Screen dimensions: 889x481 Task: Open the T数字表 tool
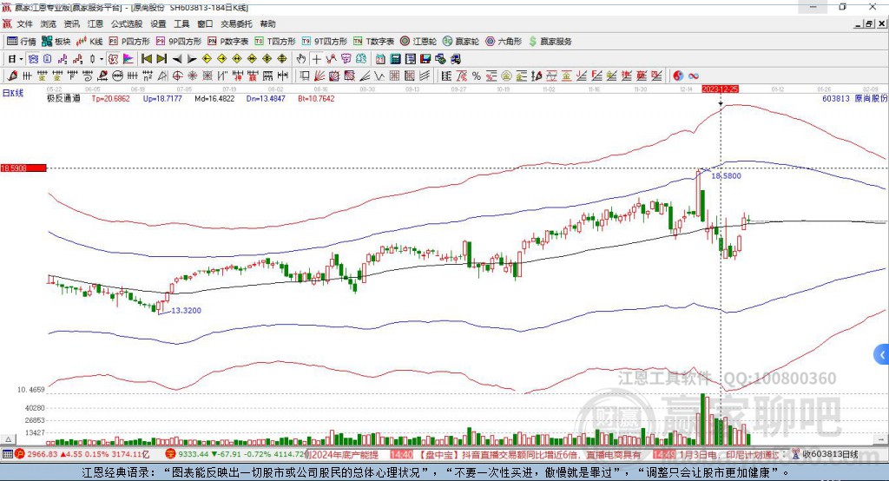coord(373,42)
